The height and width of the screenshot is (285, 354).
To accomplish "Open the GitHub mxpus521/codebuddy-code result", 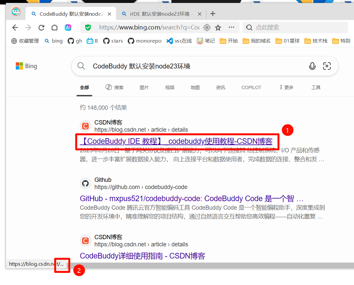I will tap(191, 199).
